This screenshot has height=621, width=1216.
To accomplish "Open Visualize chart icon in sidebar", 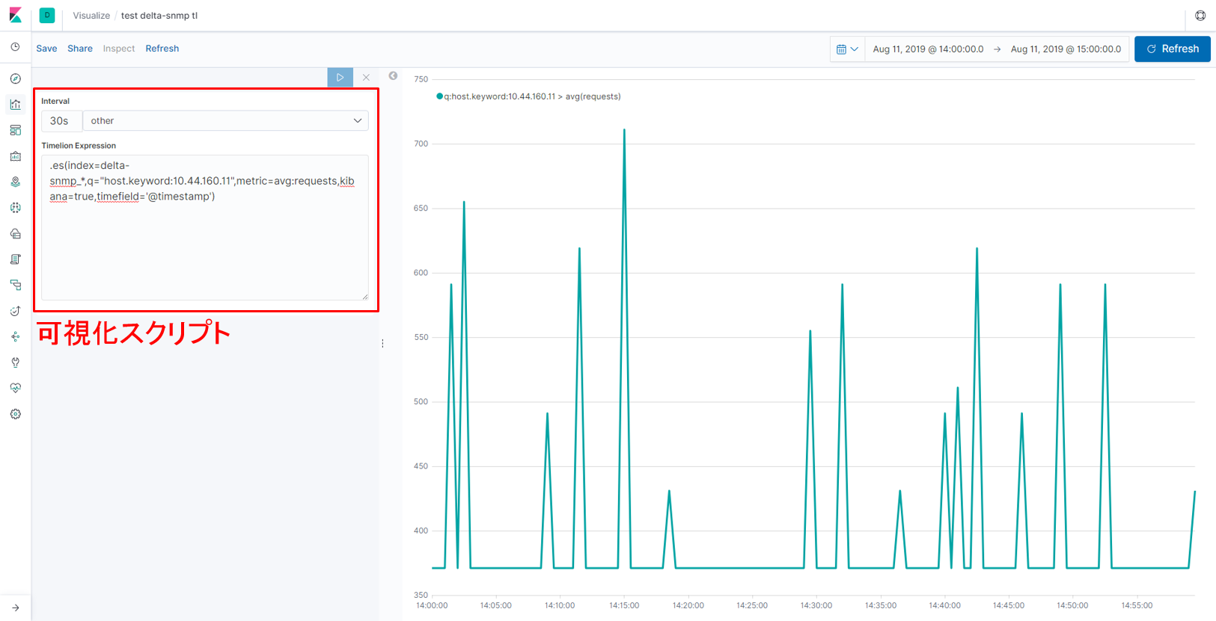I will pos(16,105).
